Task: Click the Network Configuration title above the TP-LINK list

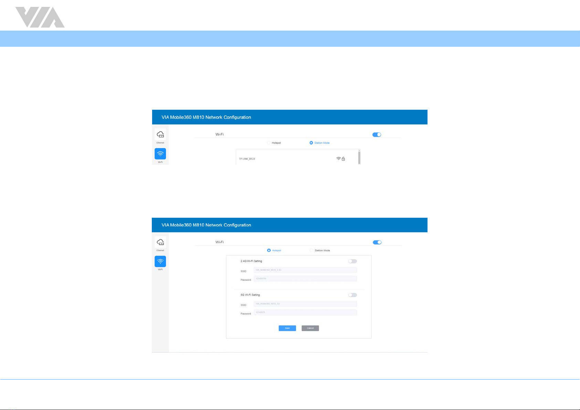Action: point(206,117)
